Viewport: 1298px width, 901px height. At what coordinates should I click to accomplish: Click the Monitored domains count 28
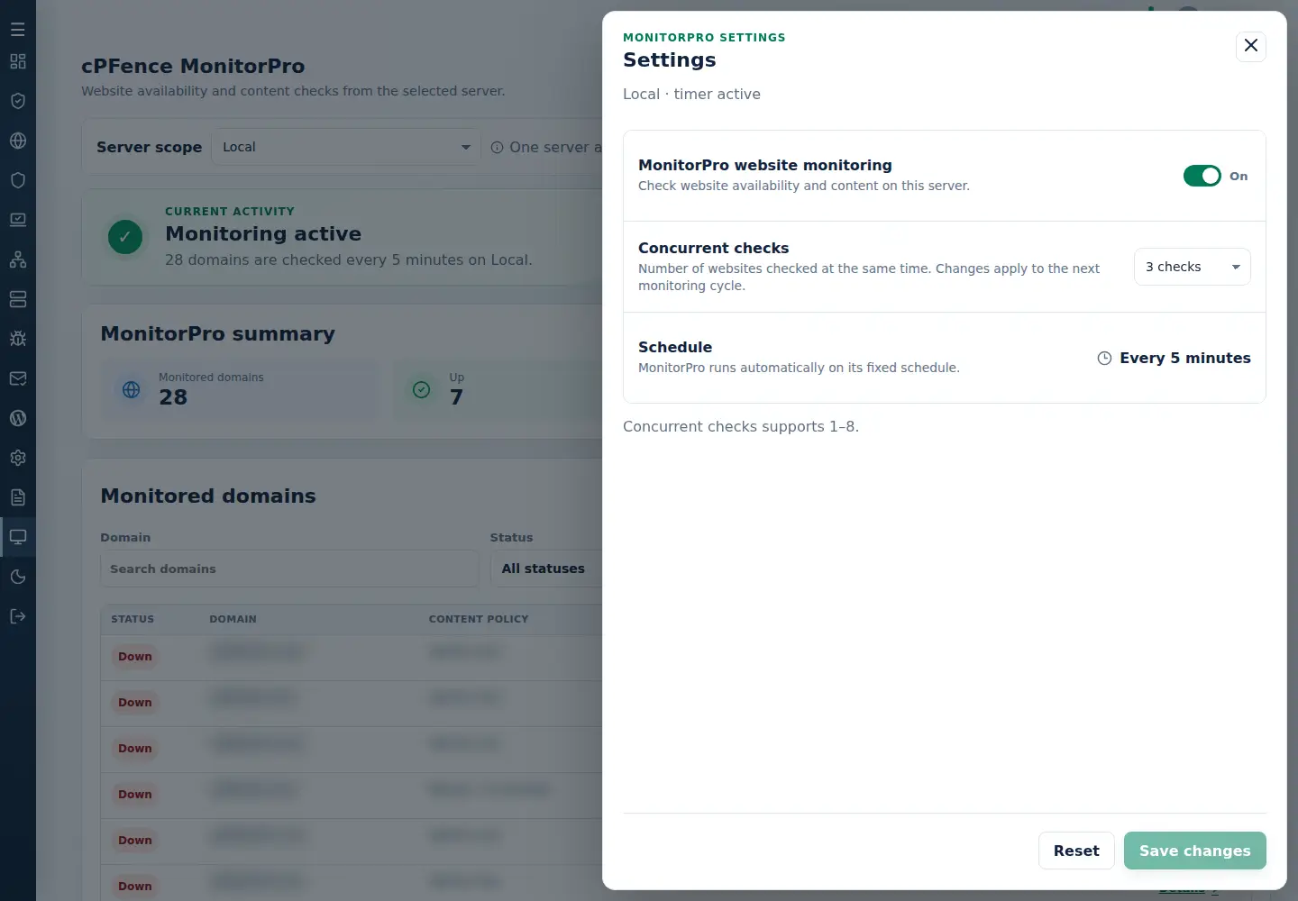173,397
